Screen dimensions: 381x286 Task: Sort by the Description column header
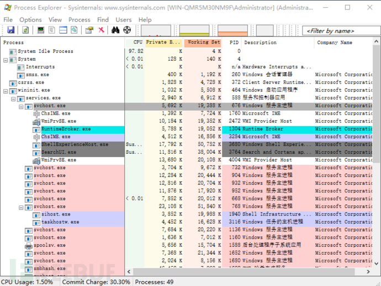(278, 42)
